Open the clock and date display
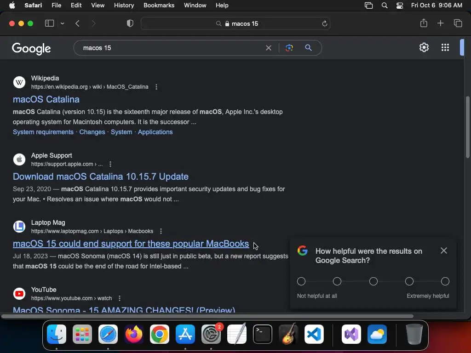 [437, 6]
